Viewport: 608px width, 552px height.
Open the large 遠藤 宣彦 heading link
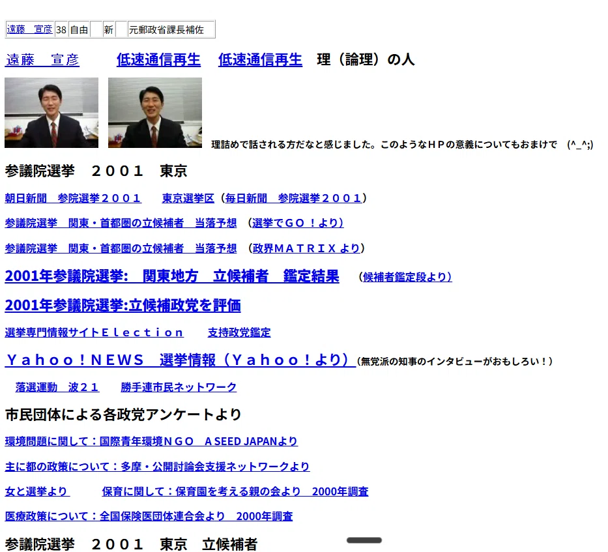(x=42, y=60)
